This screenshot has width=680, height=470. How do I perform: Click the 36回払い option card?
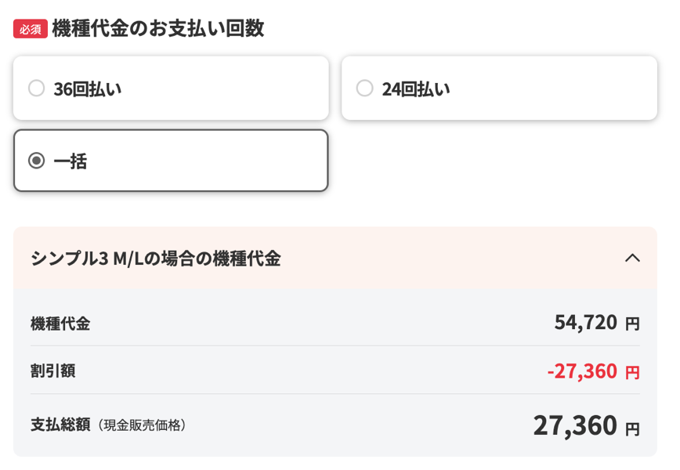tap(170, 89)
